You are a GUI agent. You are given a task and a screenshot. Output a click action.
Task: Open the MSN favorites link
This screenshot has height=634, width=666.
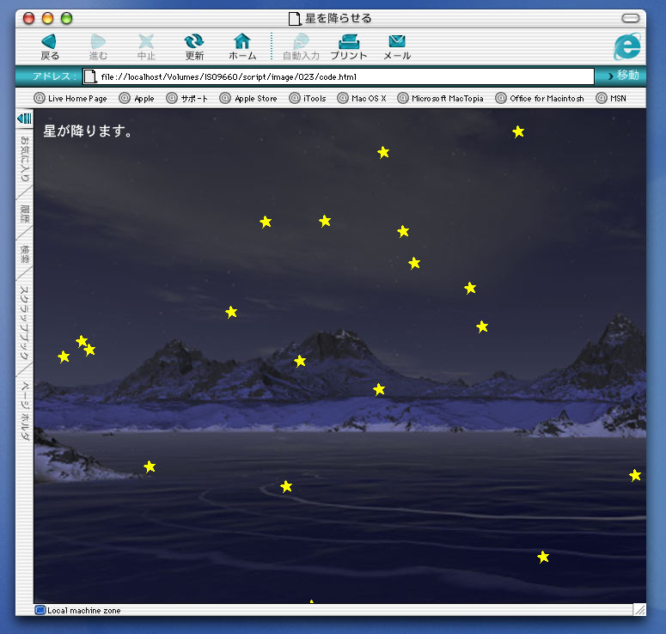point(611,98)
